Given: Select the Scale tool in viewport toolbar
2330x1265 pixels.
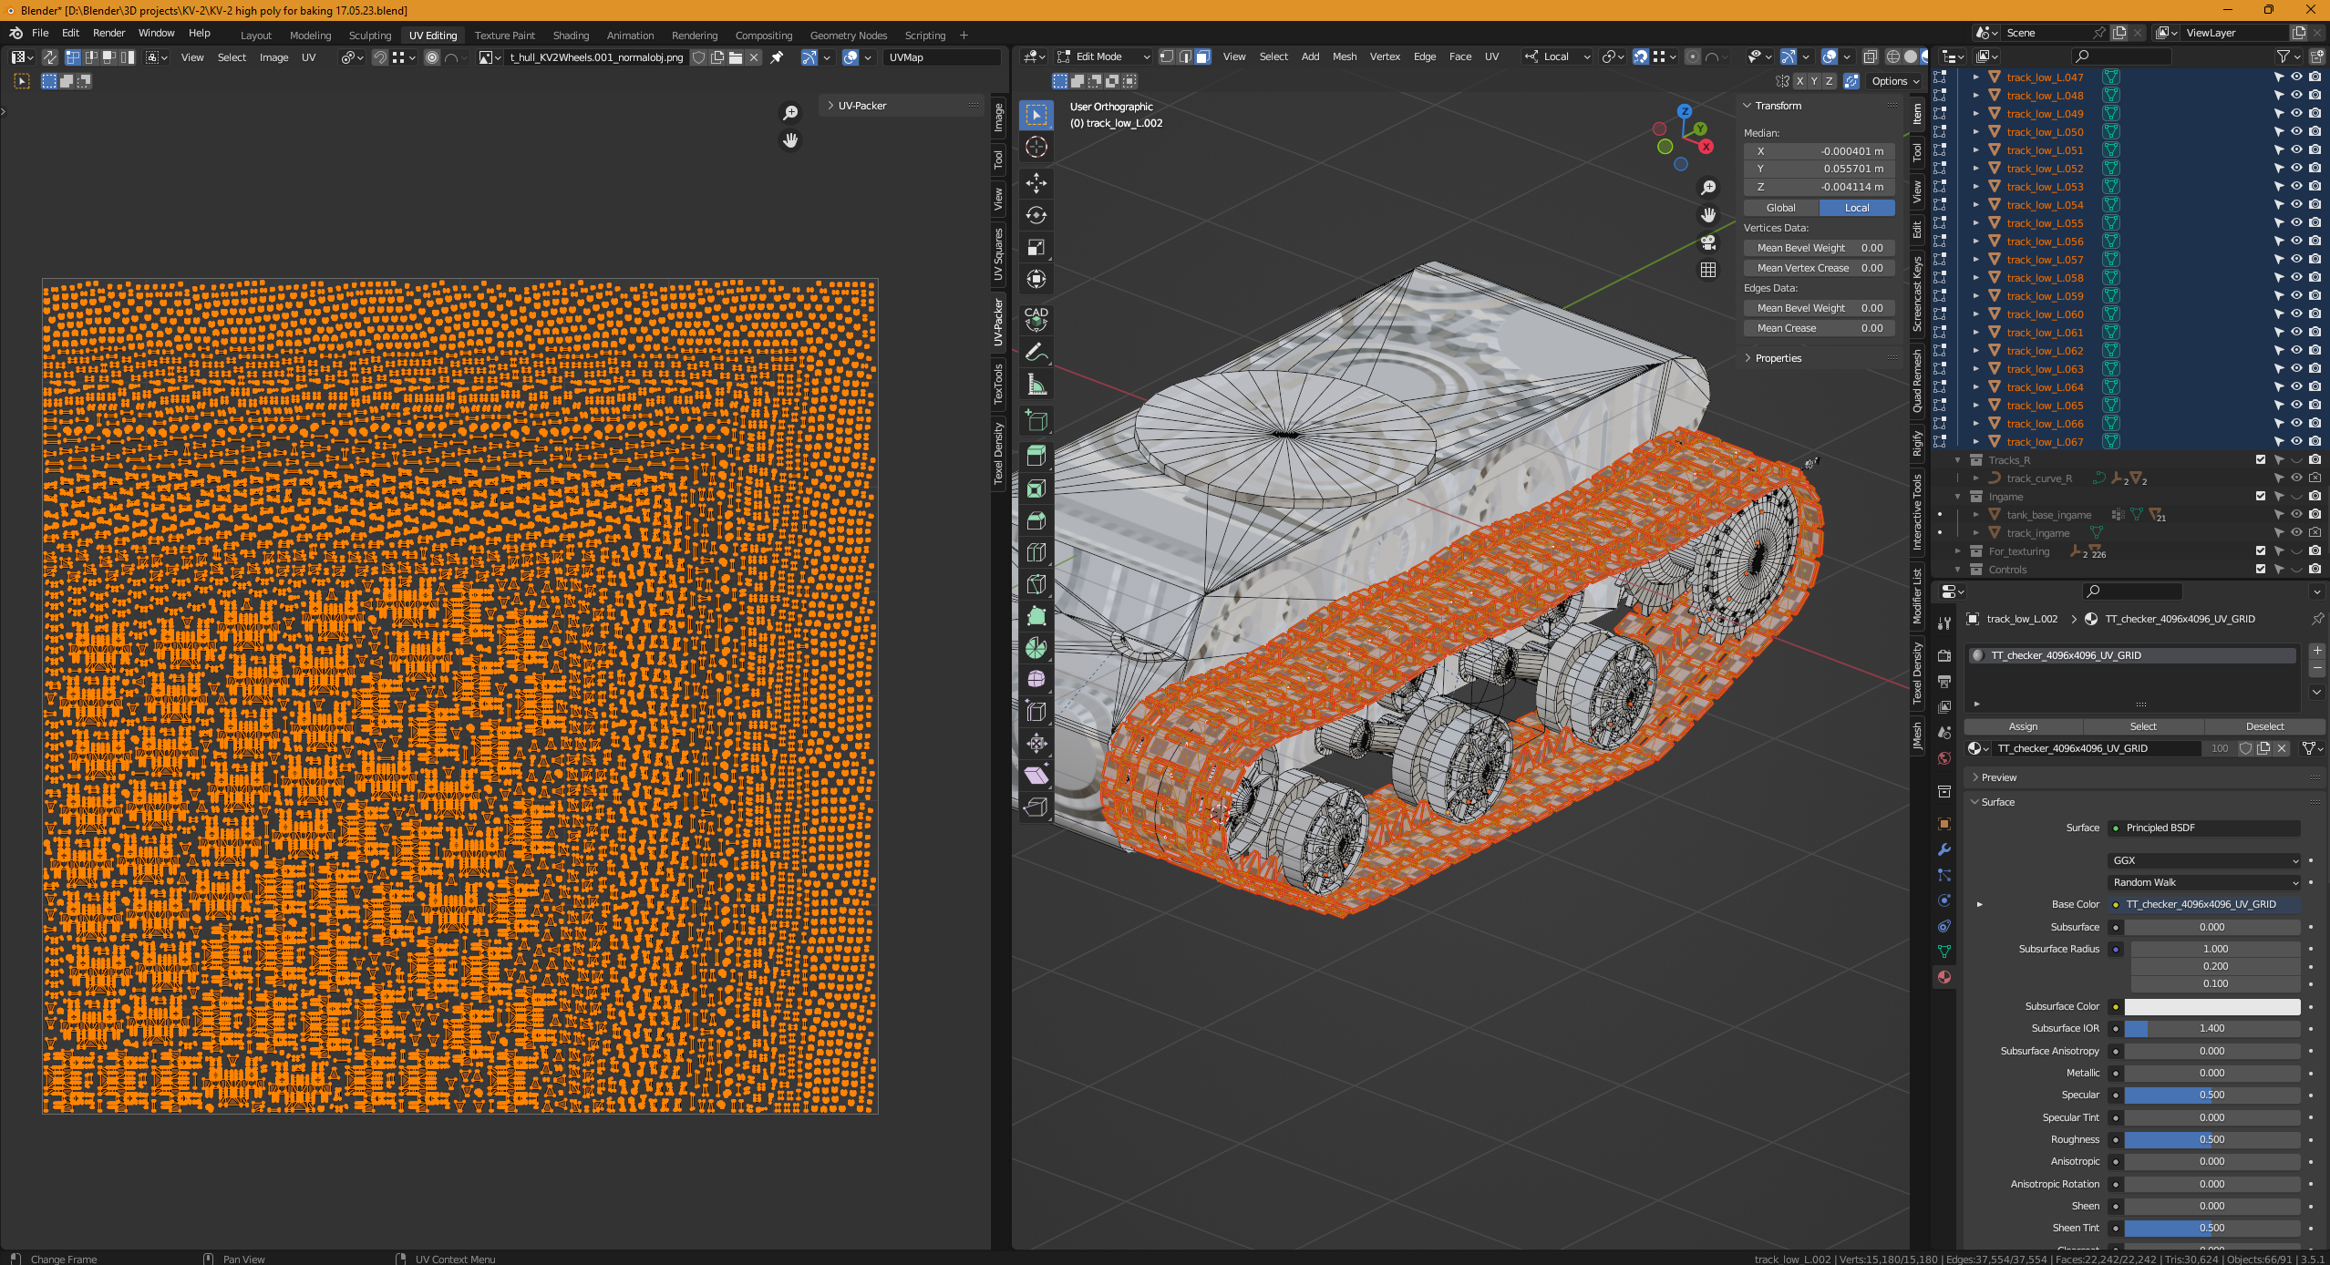Looking at the screenshot, I should pos(1036,248).
